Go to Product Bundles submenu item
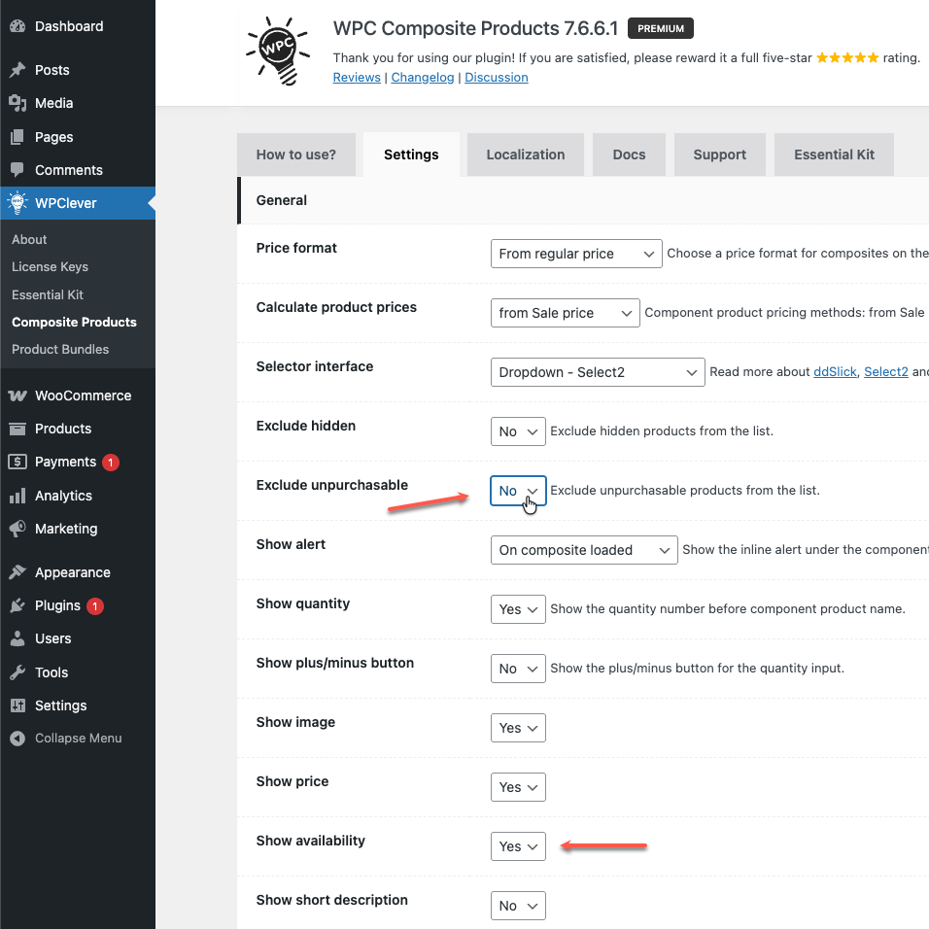This screenshot has width=929, height=929. click(60, 349)
